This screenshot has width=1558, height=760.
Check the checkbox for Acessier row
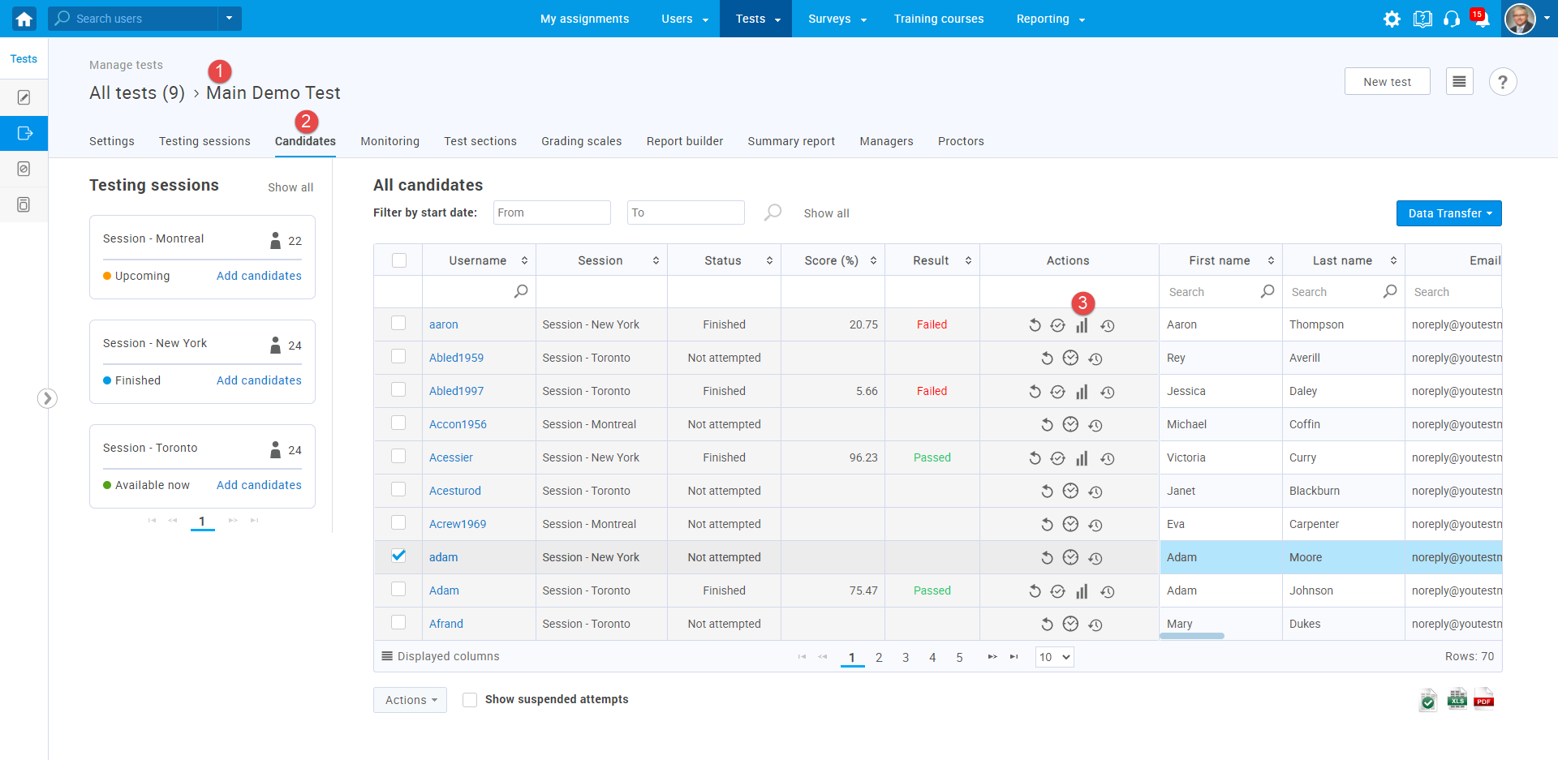pos(398,457)
